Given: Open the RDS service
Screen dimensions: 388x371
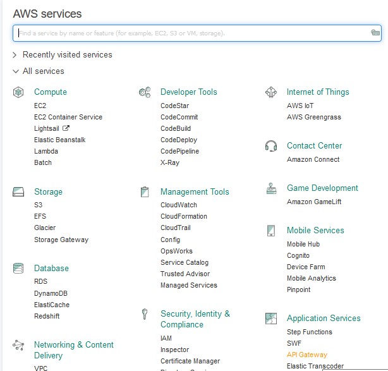Looking at the screenshot, I should point(40,281).
